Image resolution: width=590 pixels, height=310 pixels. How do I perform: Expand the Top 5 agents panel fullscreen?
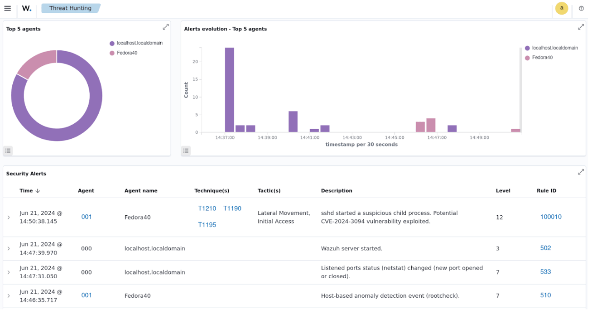(x=166, y=27)
